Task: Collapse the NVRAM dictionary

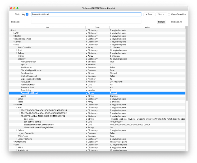Action: point(13,105)
